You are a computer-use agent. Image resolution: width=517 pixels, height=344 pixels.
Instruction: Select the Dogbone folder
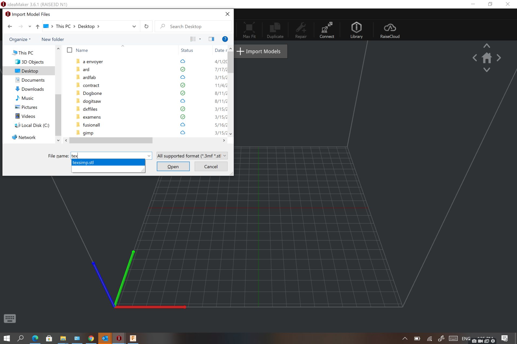tap(92, 93)
